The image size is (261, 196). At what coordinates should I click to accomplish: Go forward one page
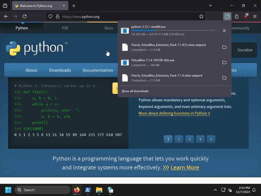point(15,16)
